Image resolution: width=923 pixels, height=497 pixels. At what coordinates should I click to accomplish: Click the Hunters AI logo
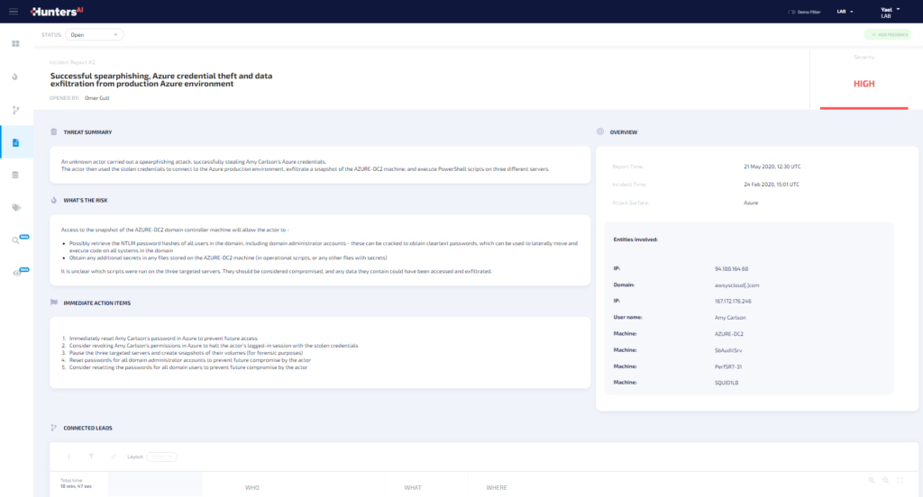click(57, 11)
